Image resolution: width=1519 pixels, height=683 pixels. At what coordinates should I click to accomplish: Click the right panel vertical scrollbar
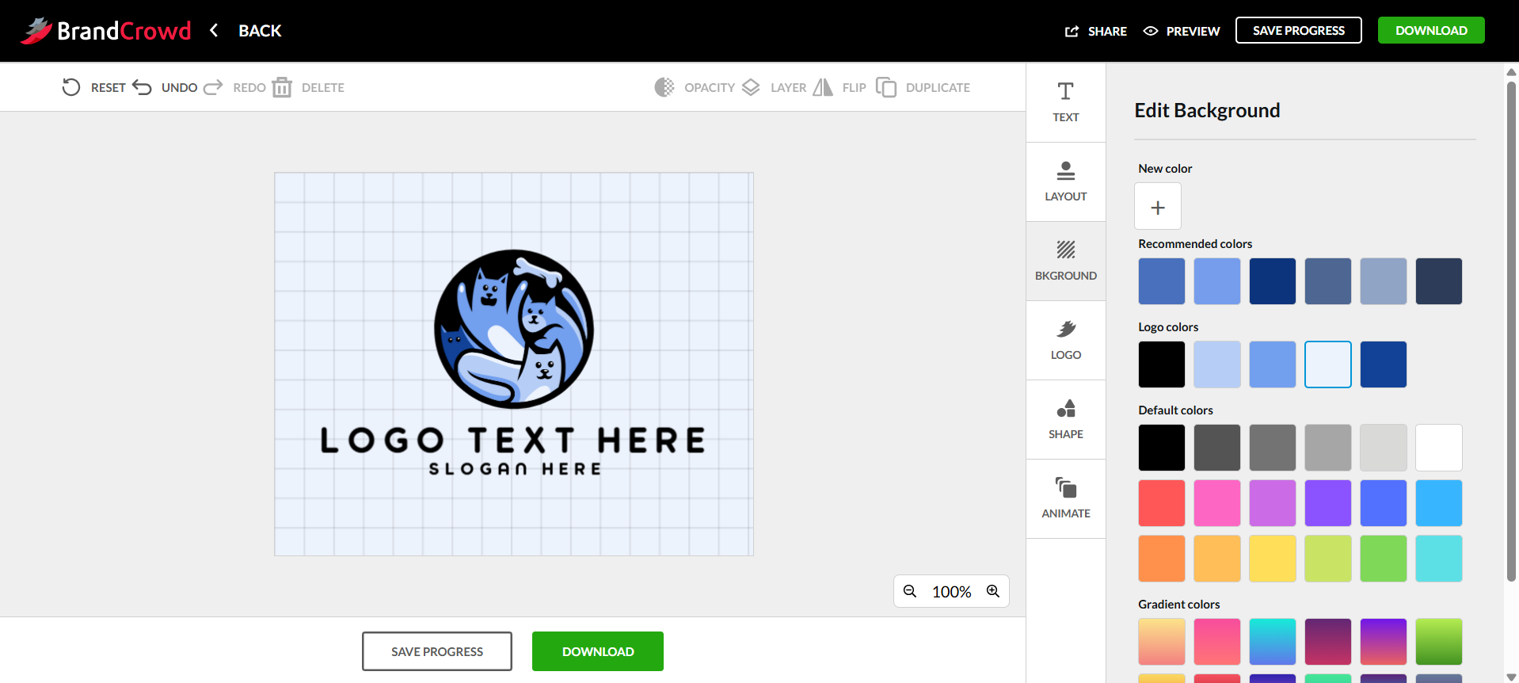tap(1511, 333)
